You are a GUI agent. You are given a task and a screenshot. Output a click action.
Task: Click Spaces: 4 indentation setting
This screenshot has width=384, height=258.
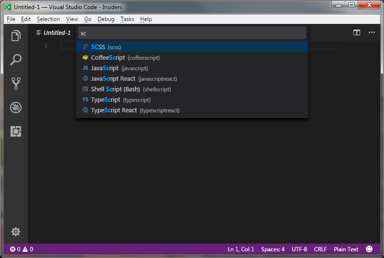coord(273,249)
